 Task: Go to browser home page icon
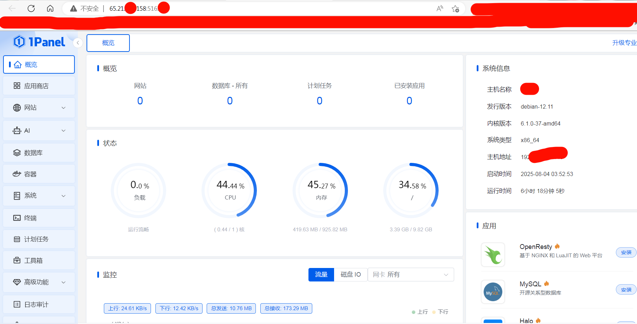[x=50, y=8]
